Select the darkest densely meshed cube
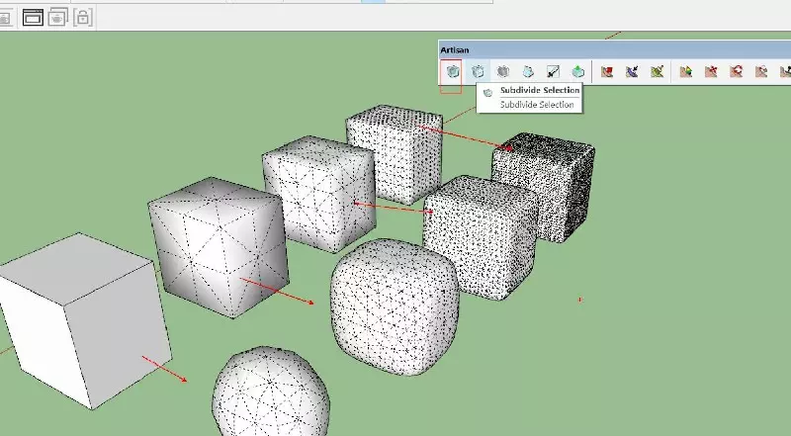 pyautogui.click(x=546, y=187)
